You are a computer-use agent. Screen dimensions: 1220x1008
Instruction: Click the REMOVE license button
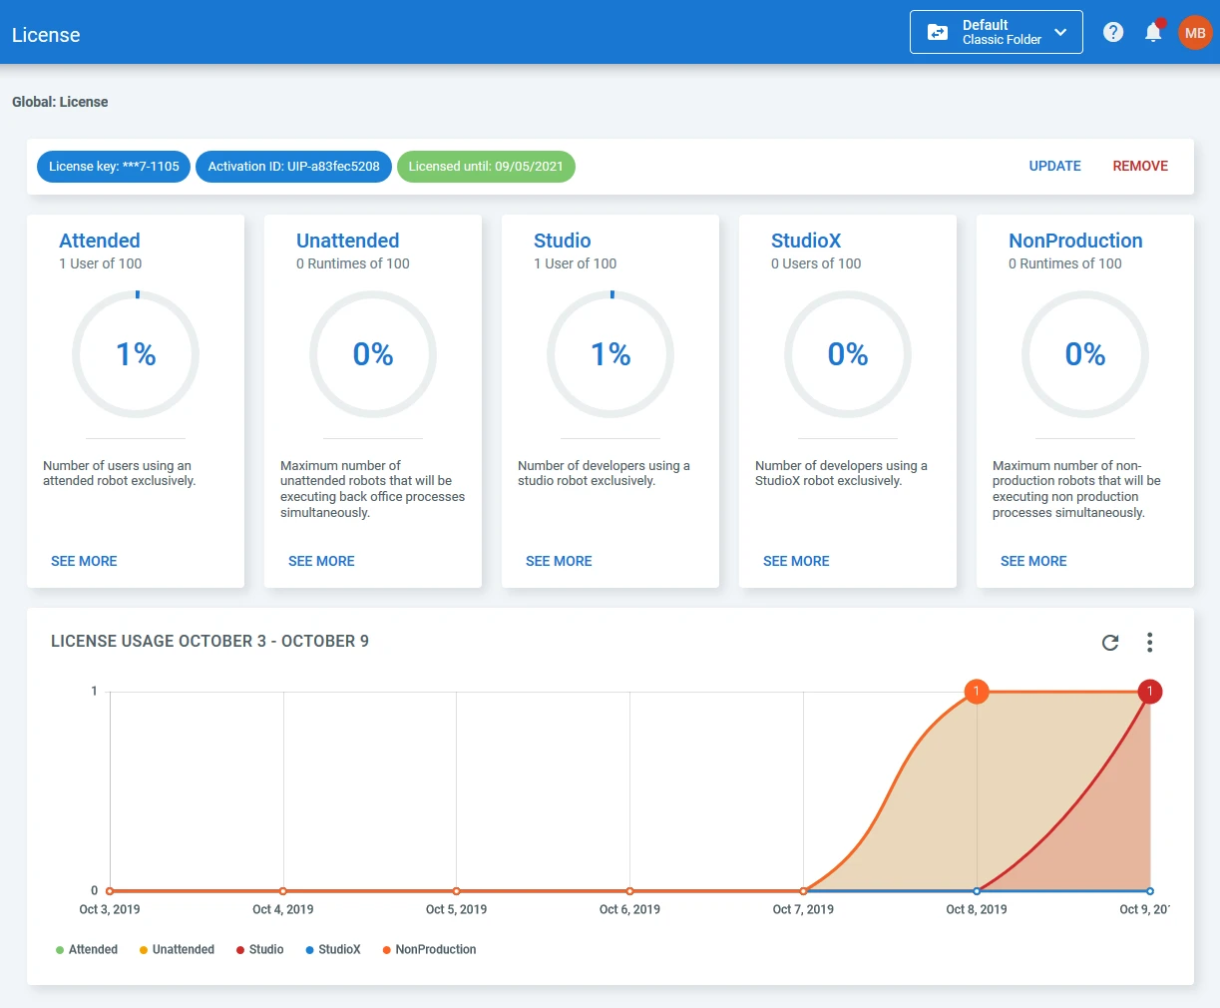click(1140, 166)
